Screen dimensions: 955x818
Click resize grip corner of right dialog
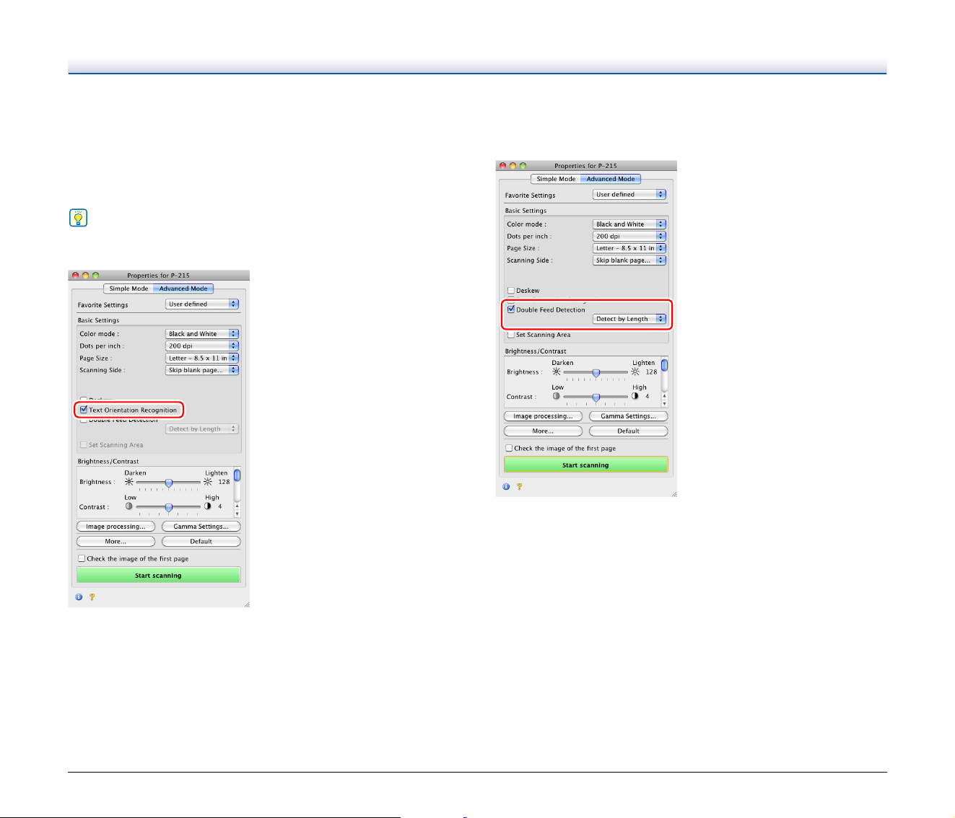(673, 493)
